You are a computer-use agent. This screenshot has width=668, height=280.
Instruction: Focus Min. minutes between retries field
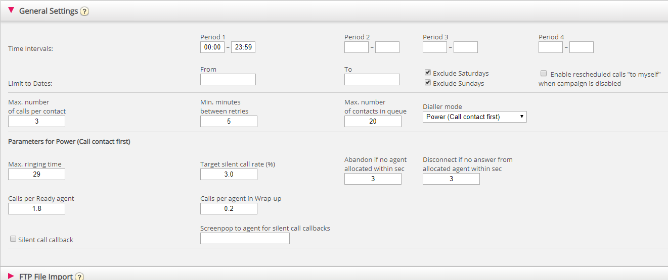click(229, 122)
